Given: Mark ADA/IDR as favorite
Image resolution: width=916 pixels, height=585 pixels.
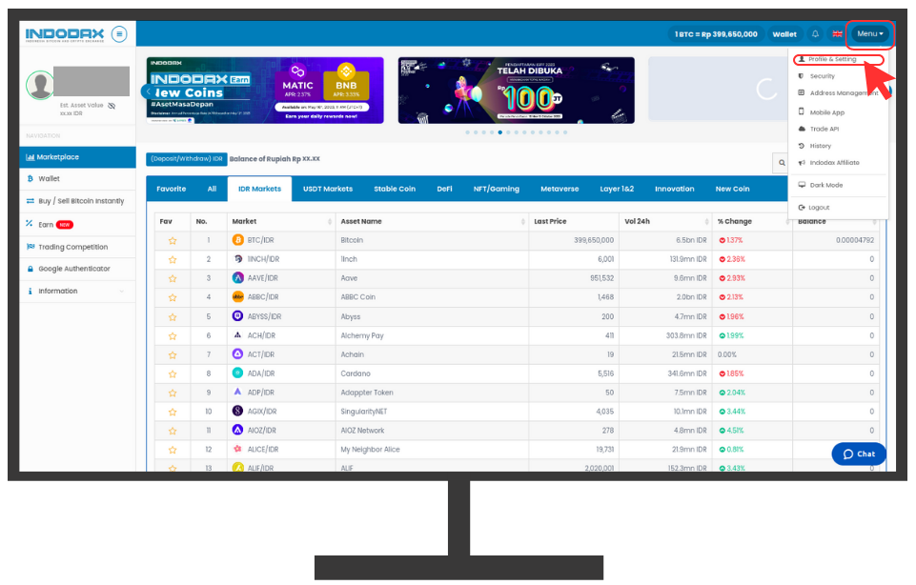Looking at the screenshot, I should (x=173, y=373).
